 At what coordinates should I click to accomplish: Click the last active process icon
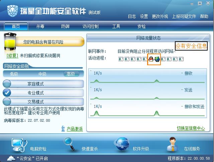(x=181, y=59)
